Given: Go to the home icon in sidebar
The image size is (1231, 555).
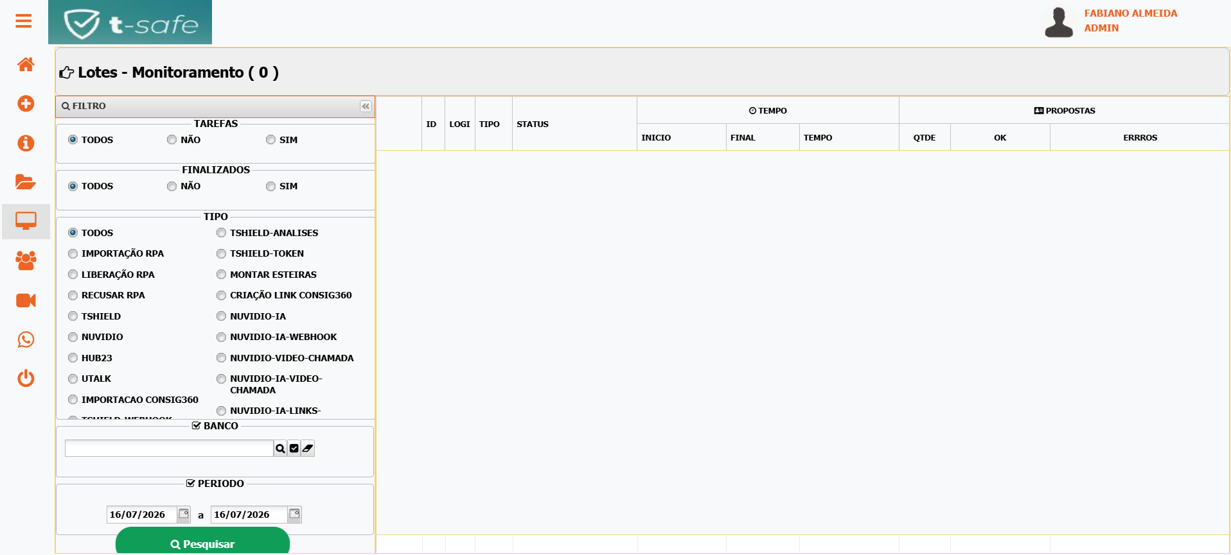Looking at the screenshot, I should point(26,64).
